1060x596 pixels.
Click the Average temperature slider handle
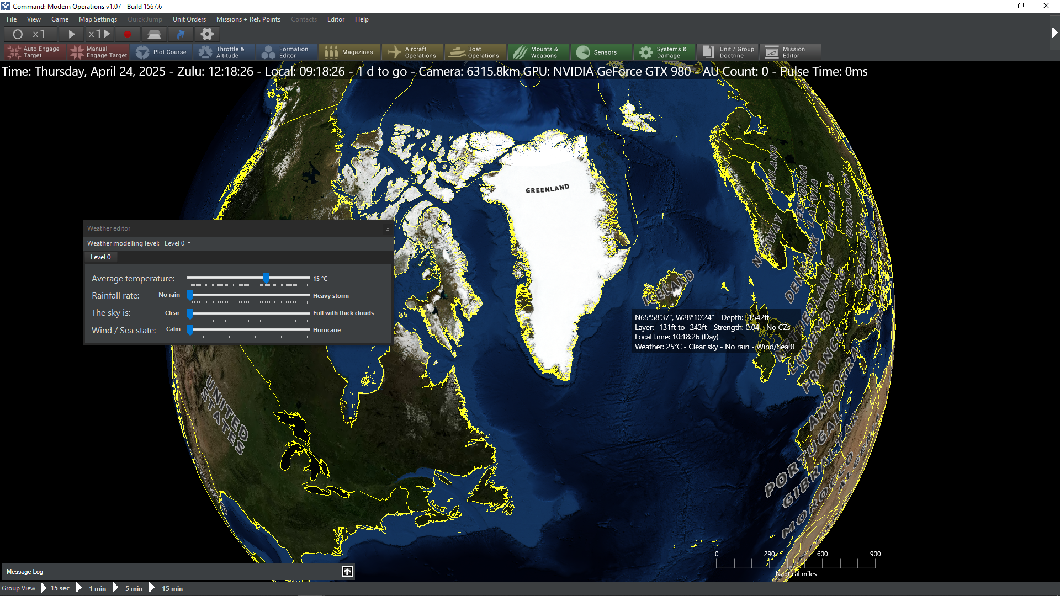coord(267,278)
